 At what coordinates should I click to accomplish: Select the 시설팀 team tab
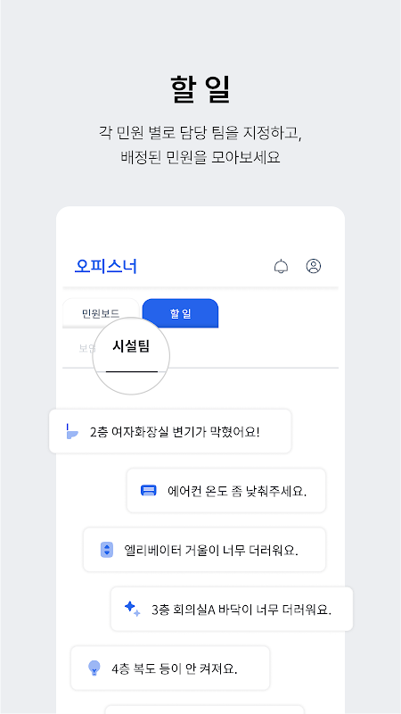tap(131, 346)
